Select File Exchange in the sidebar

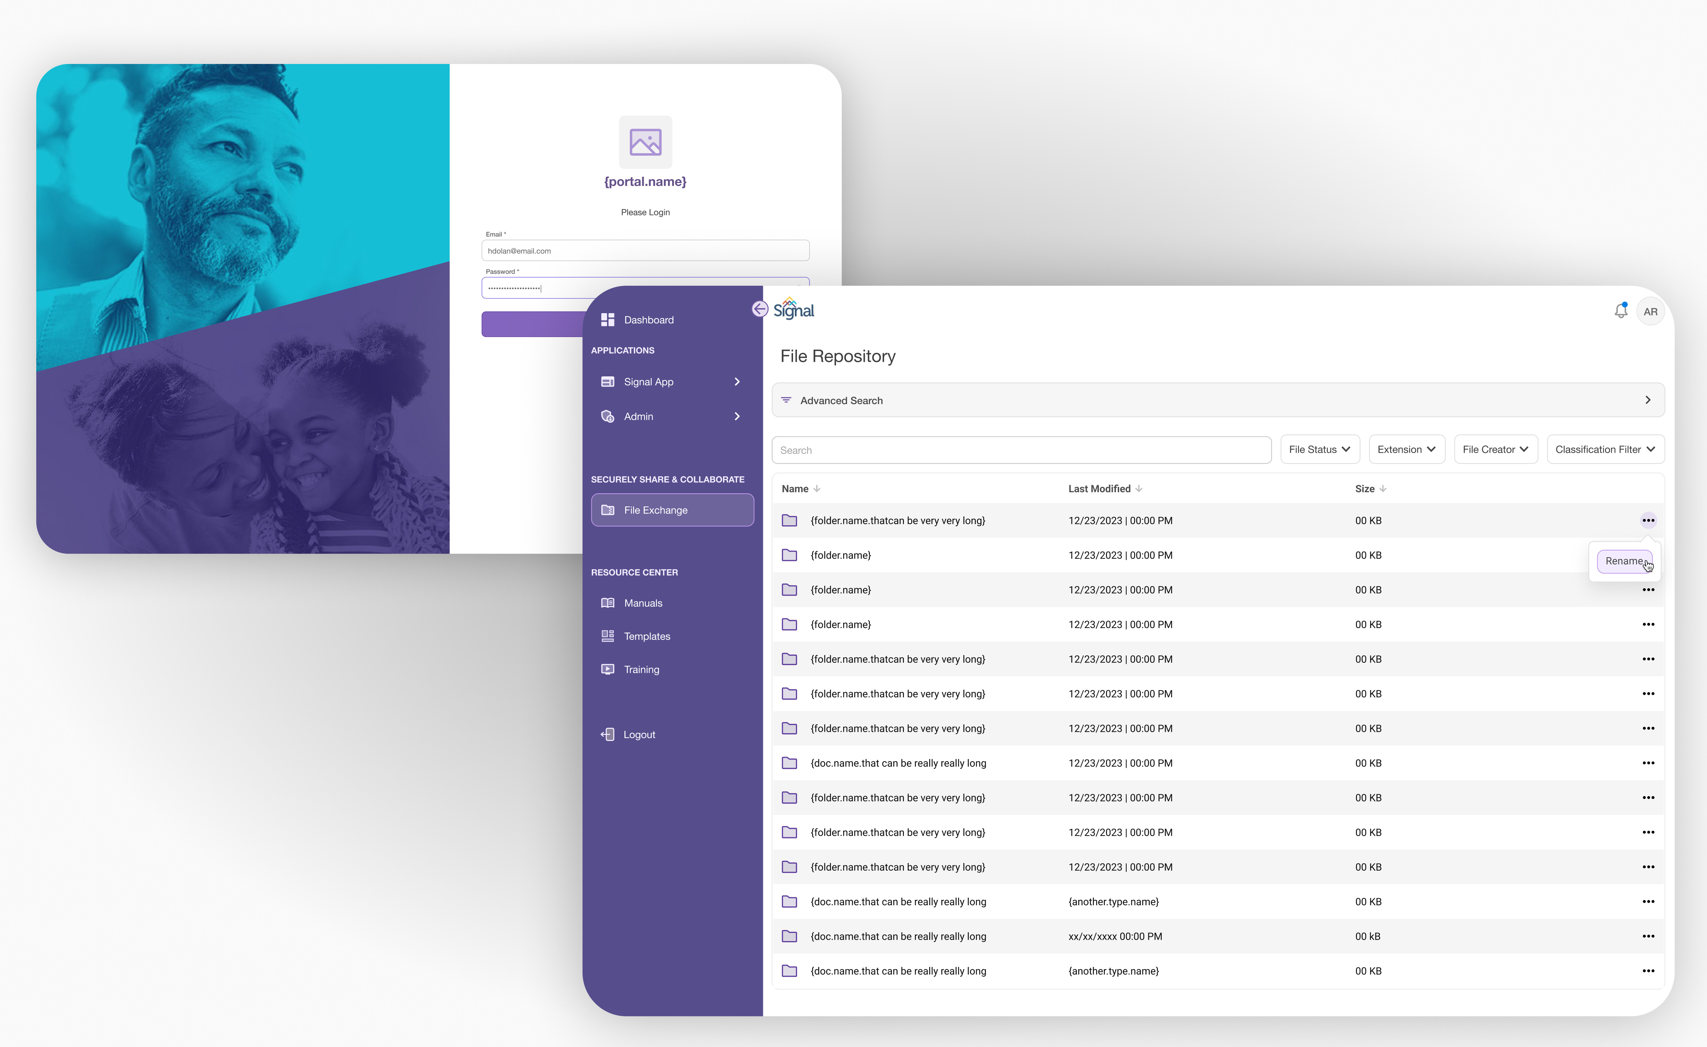coord(655,510)
